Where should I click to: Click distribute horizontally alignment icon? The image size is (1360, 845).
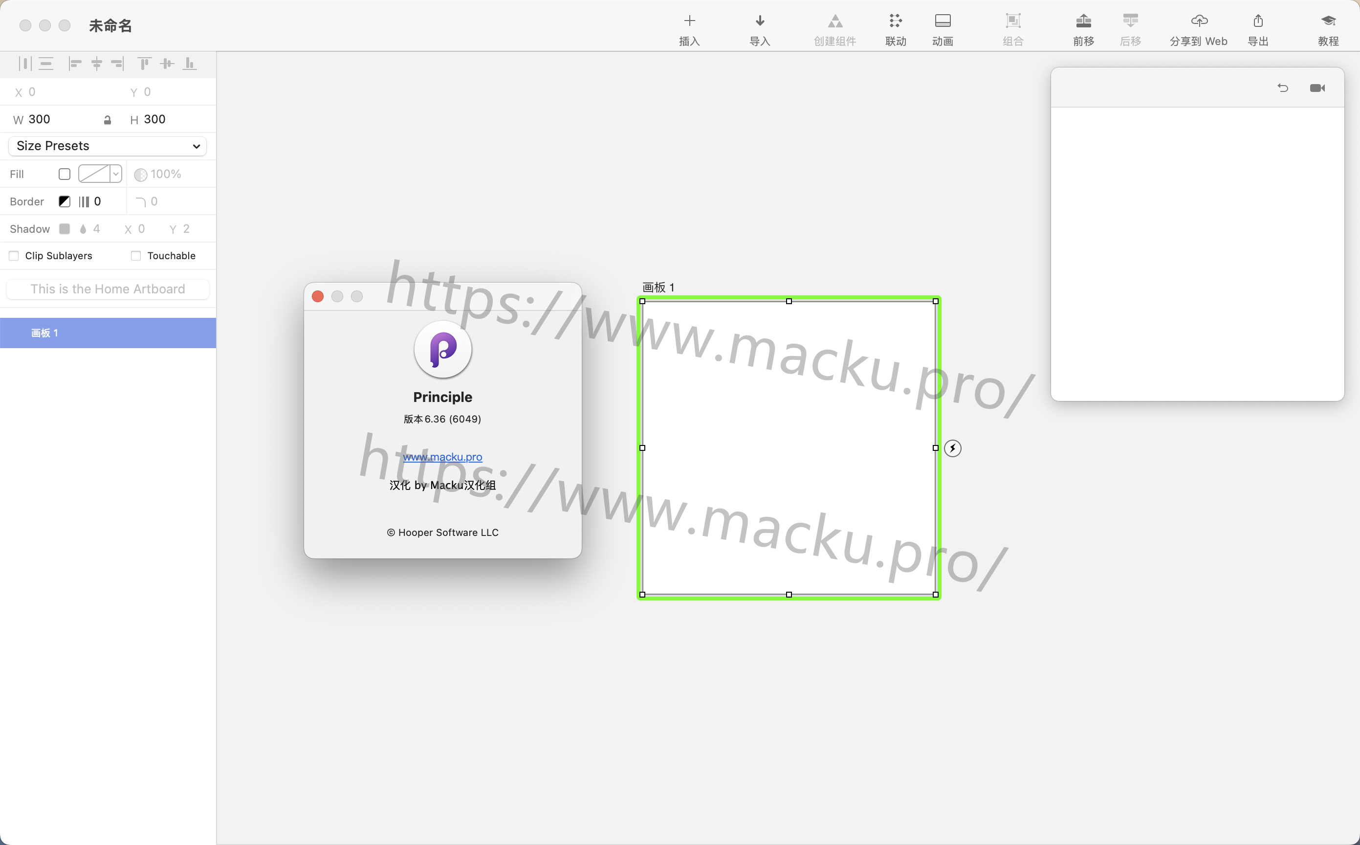click(25, 64)
